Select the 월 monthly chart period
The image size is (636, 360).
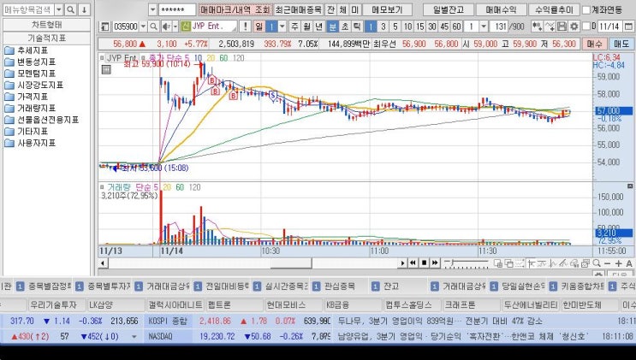pos(307,27)
